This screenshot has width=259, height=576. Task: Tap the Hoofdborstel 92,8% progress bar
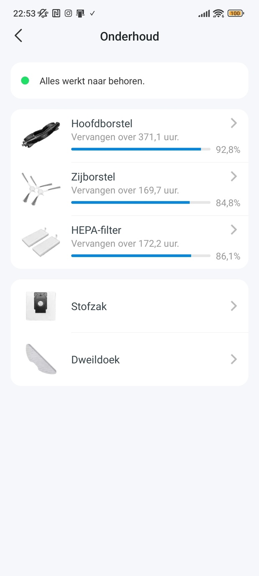141,149
